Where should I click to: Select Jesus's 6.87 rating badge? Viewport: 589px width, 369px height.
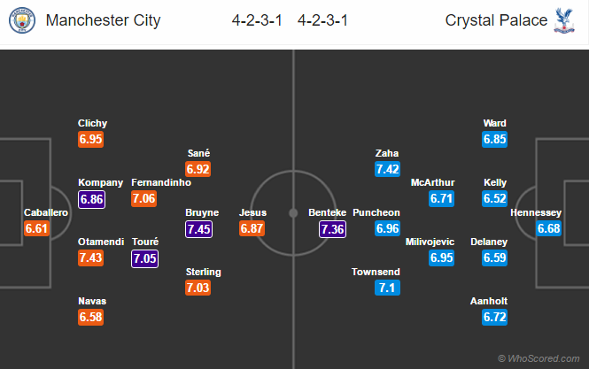pos(252,229)
